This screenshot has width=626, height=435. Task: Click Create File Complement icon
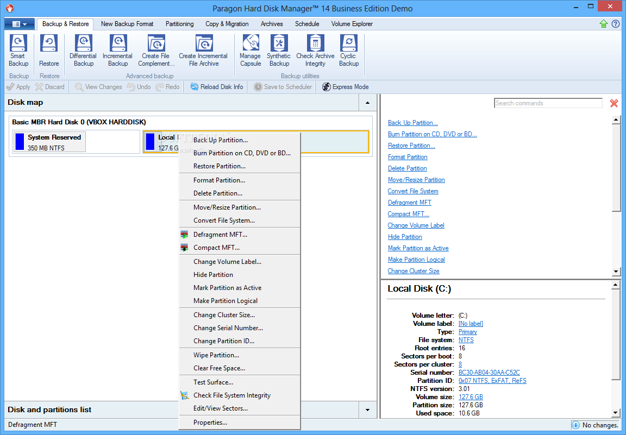click(x=156, y=51)
